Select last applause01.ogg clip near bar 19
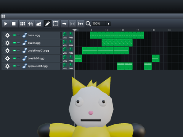Screen dimensions: 183x137 point(148,66)
